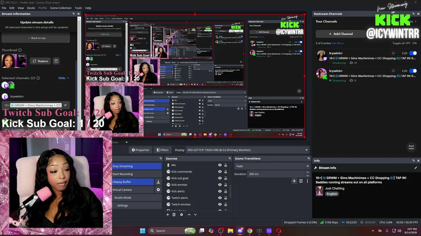Open chat options dropdown for Twitch channel
This screenshot has width=421, height=236.
(x=395, y=53)
